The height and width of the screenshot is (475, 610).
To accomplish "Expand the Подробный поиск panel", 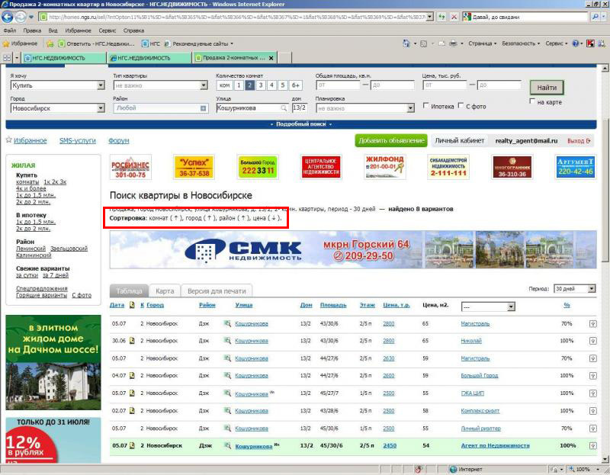I will point(301,124).
